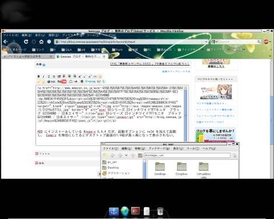Screen dimensions: 274x219
Task: Click the go button next to path field
Action: 235,156
